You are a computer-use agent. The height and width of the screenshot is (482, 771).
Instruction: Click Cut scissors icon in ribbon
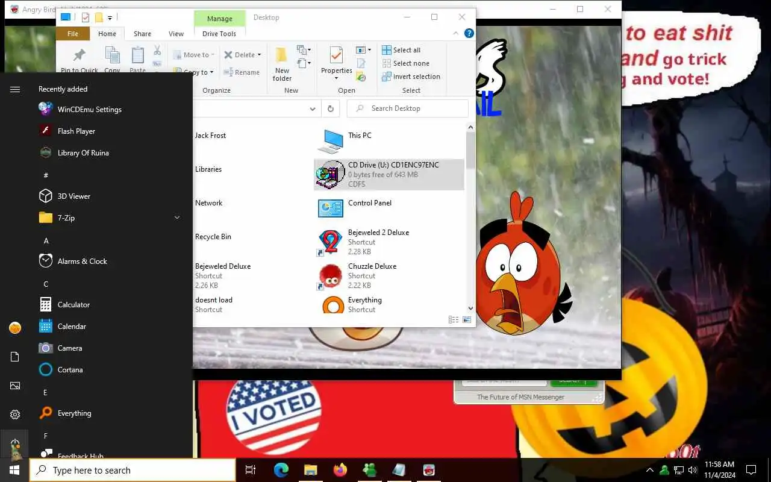pyautogui.click(x=157, y=50)
